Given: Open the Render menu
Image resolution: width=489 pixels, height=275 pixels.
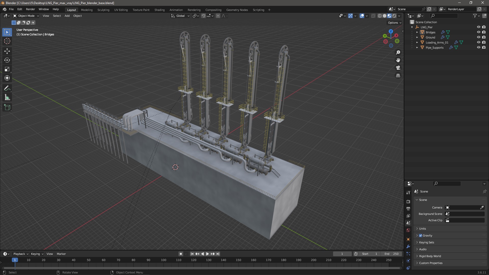Looking at the screenshot, I should (x=30, y=9).
